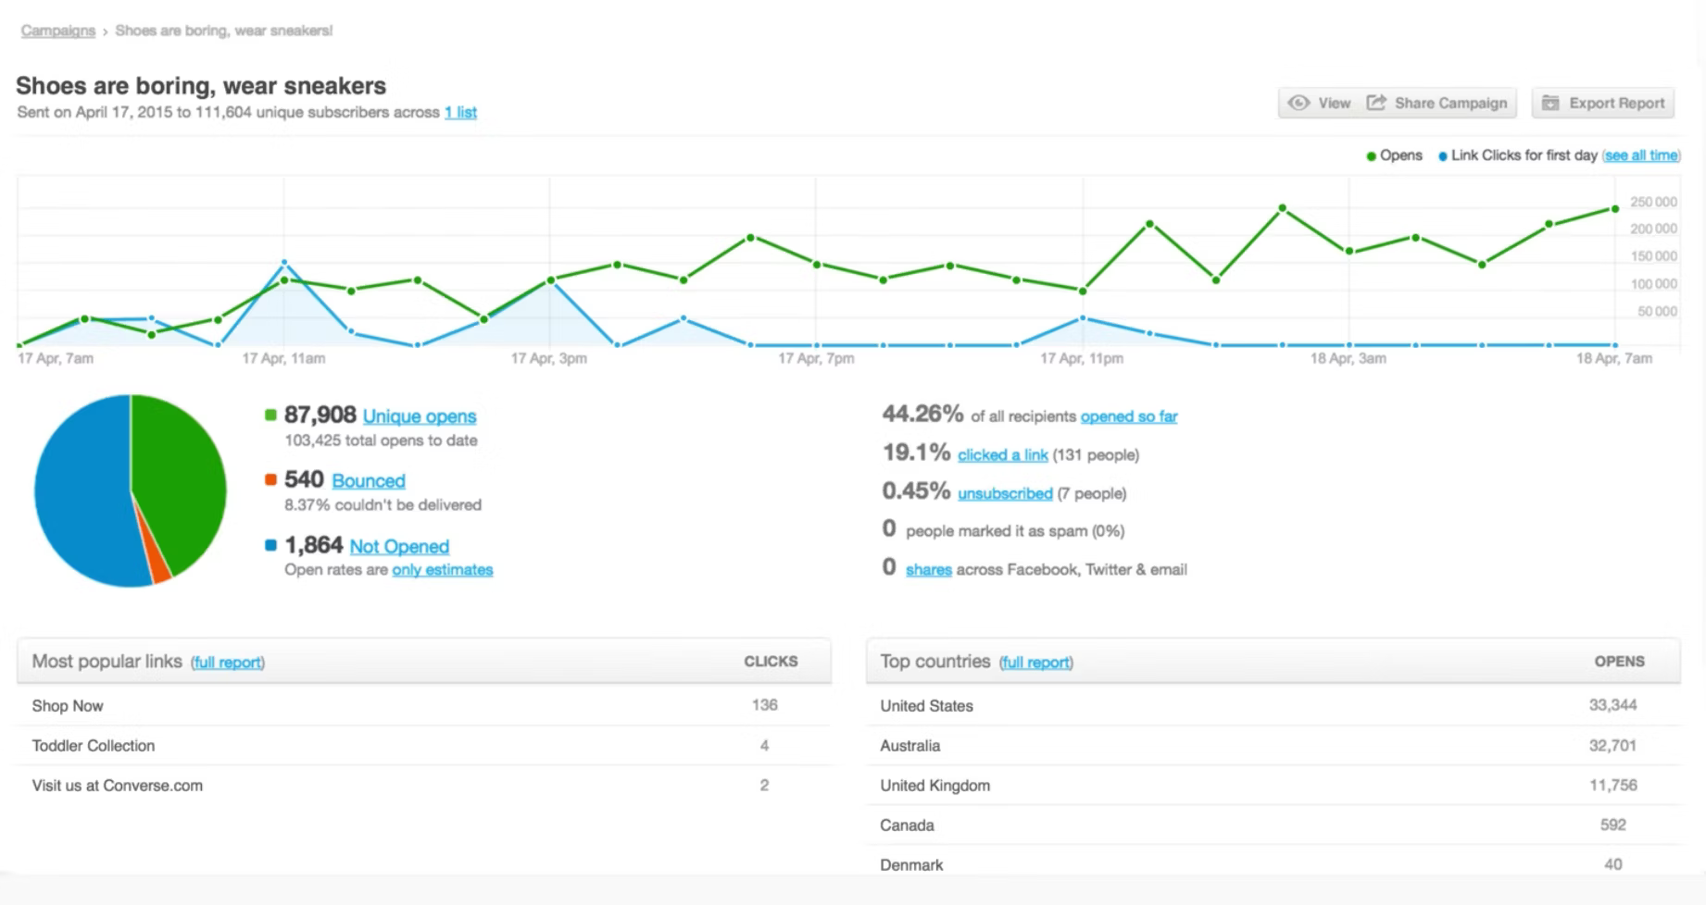Click the Unique opens link
1706x905 pixels.
(419, 415)
